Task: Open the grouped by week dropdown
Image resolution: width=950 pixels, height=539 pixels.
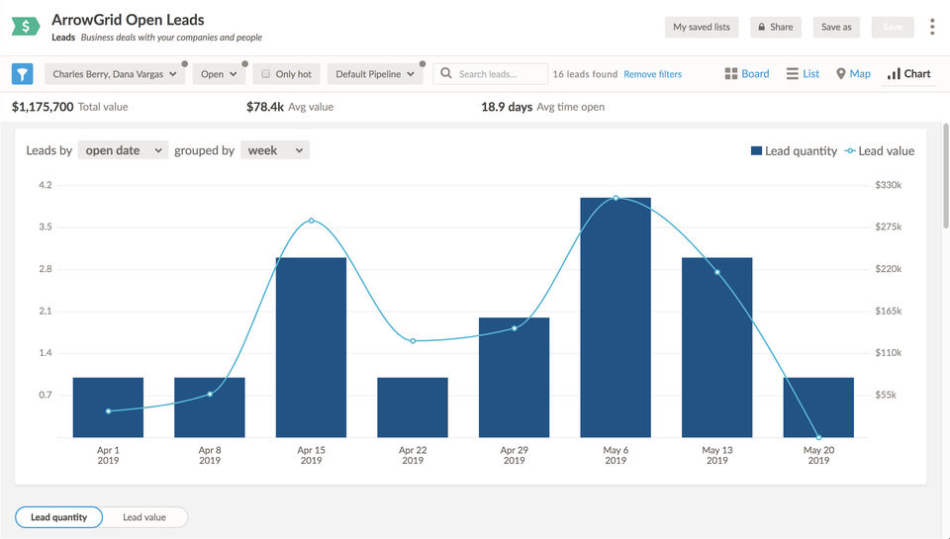Action: click(x=275, y=150)
